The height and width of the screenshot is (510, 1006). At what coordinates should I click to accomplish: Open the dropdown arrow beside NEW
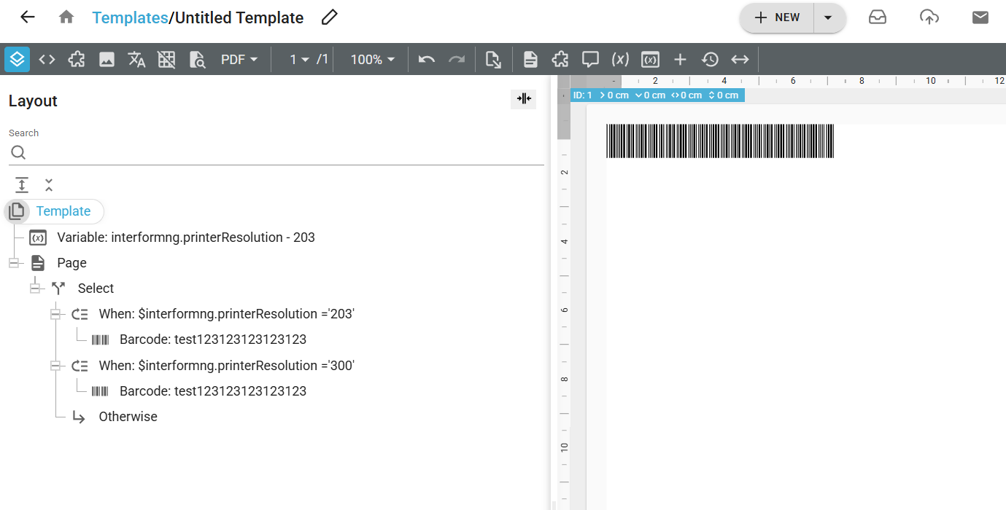point(828,17)
